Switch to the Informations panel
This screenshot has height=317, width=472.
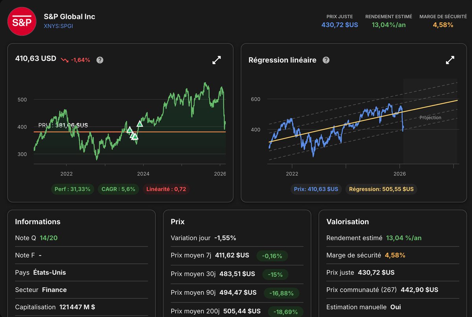pyautogui.click(x=37, y=222)
